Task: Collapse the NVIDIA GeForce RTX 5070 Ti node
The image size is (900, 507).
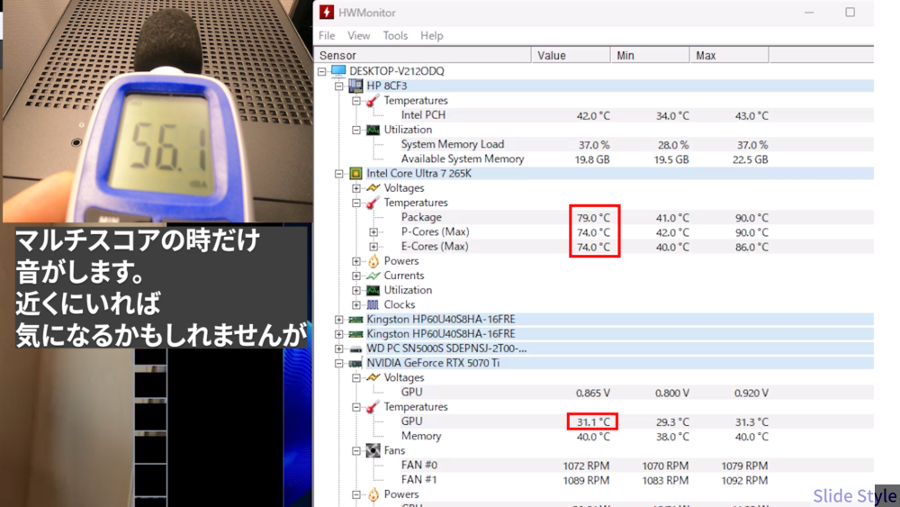Action: (339, 364)
